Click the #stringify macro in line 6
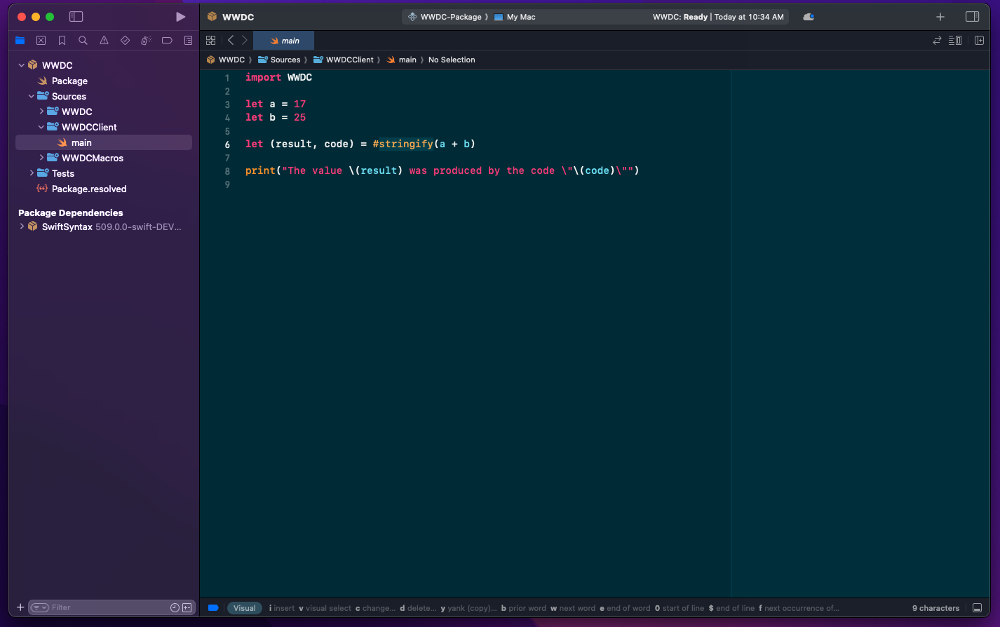Viewport: 1000px width, 627px height. [403, 144]
